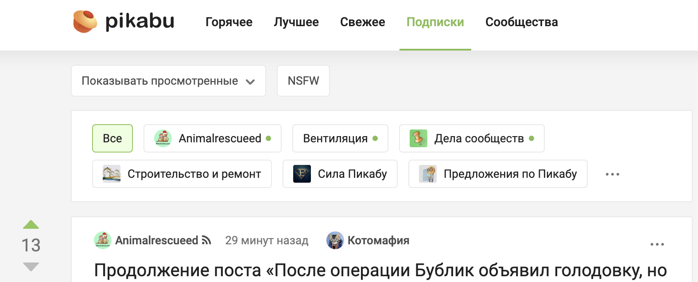Viewport: 698px width, 282px height.
Task: Go to the Свежее tab
Action: 363,22
